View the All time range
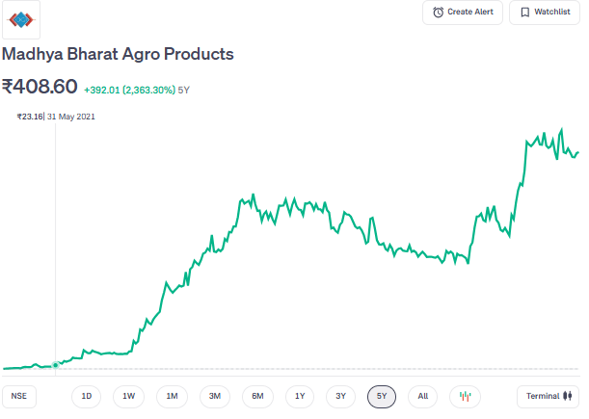 click(423, 396)
